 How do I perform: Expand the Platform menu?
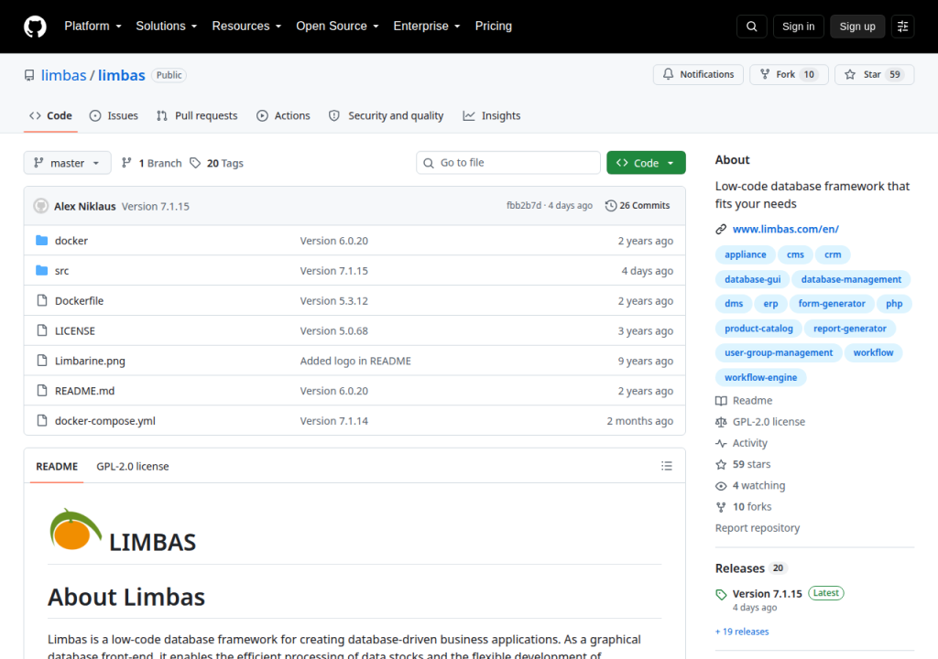click(93, 27)
